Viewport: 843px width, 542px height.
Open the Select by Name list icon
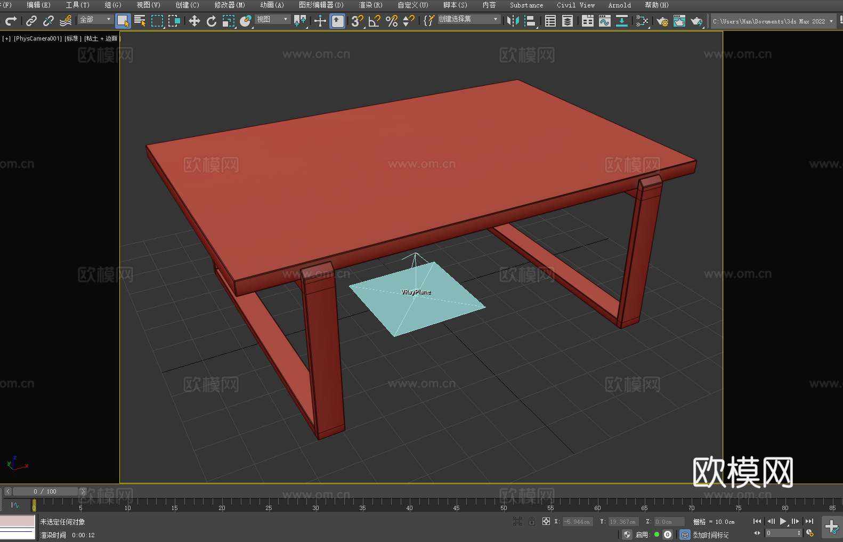coord(140,21)
